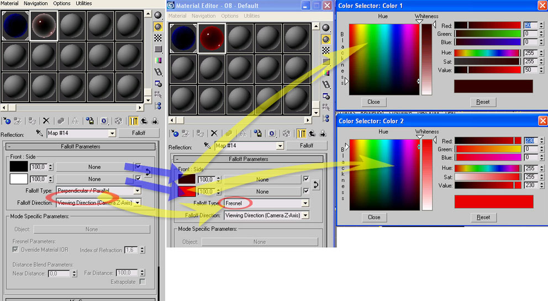Click the Sample Type sphere icon in right editor
The width and height of the screenshot is (548, 301).
point(326,28)
